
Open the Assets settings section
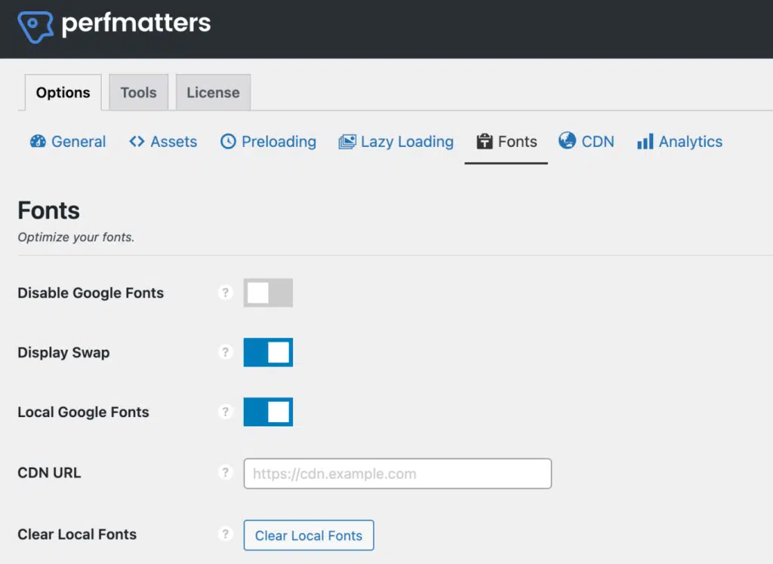(x=163, y=142)
